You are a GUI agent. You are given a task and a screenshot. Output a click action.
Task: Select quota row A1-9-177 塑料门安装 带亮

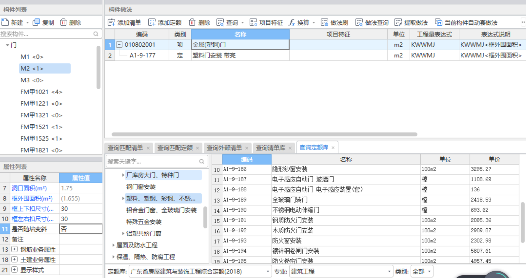[315, 55]
